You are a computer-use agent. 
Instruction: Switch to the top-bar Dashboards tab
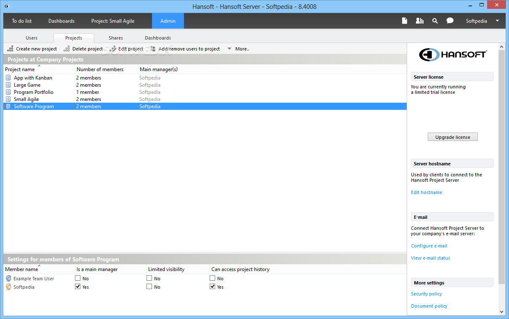tap(61, 21)
